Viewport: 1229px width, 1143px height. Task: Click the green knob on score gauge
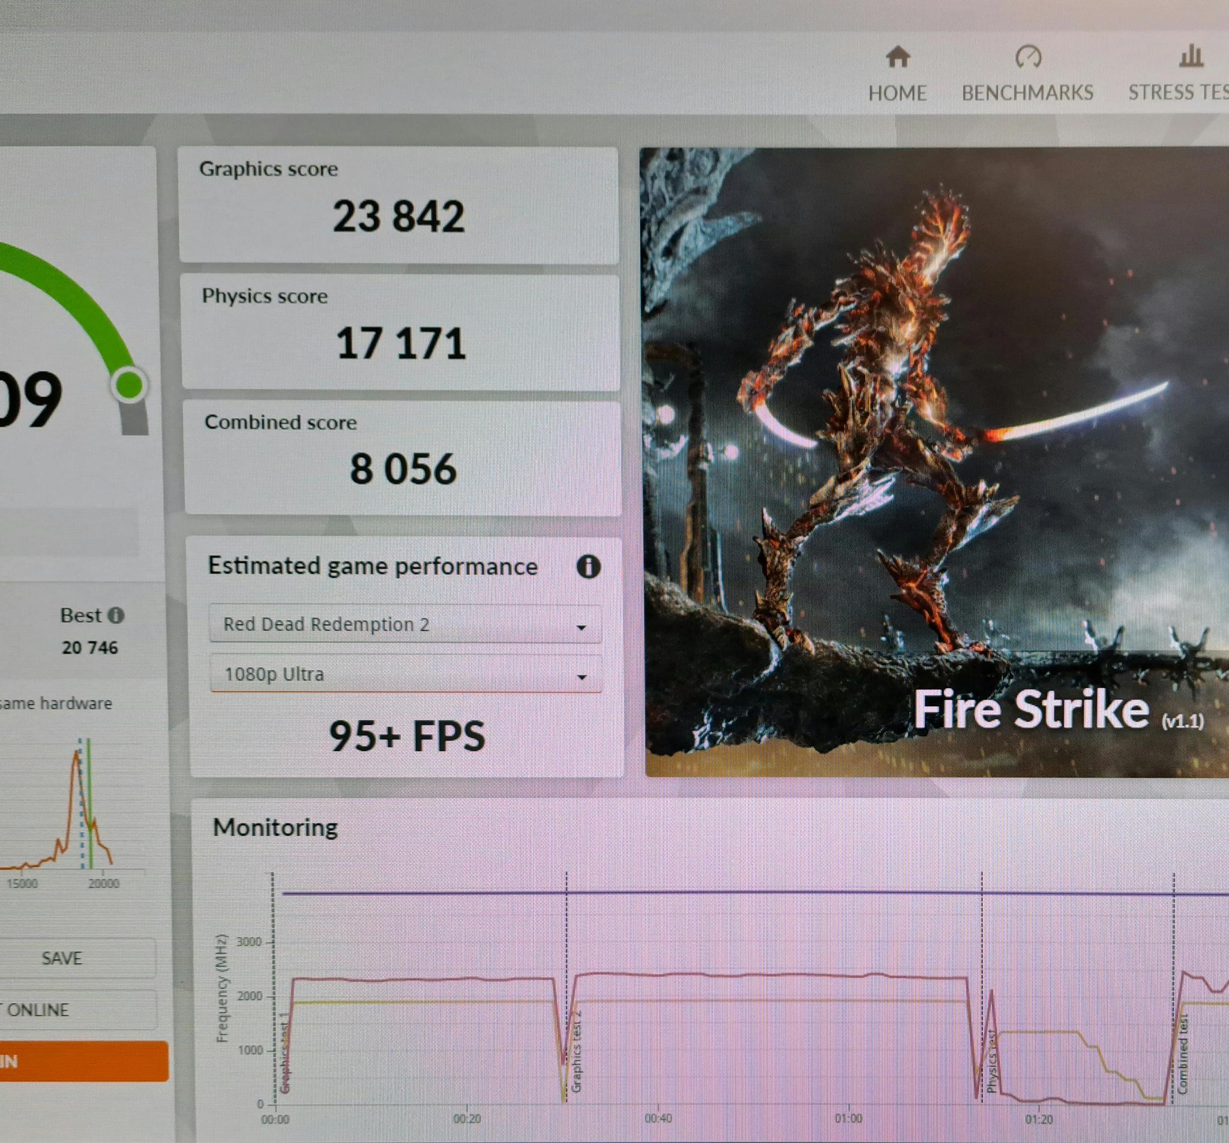pos(129,385)
